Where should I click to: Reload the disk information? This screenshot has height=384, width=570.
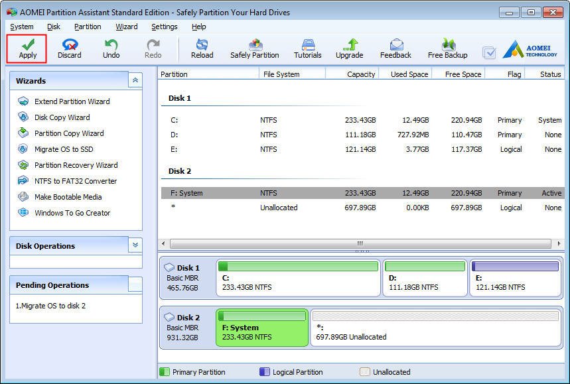[x=202, y=48]
